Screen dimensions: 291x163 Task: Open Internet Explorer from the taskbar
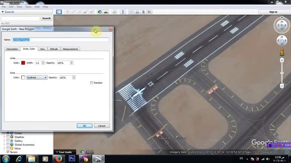pos(19,159)
